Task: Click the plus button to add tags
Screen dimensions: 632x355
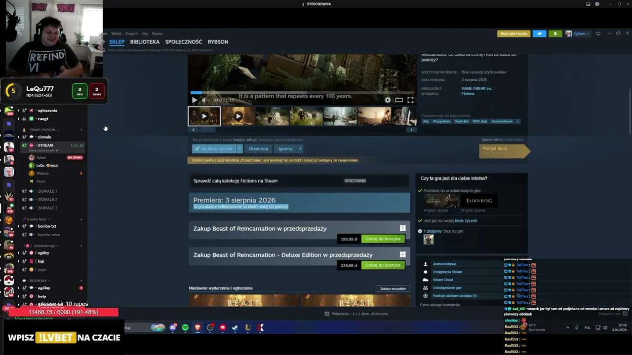Action: pos(517,121)
